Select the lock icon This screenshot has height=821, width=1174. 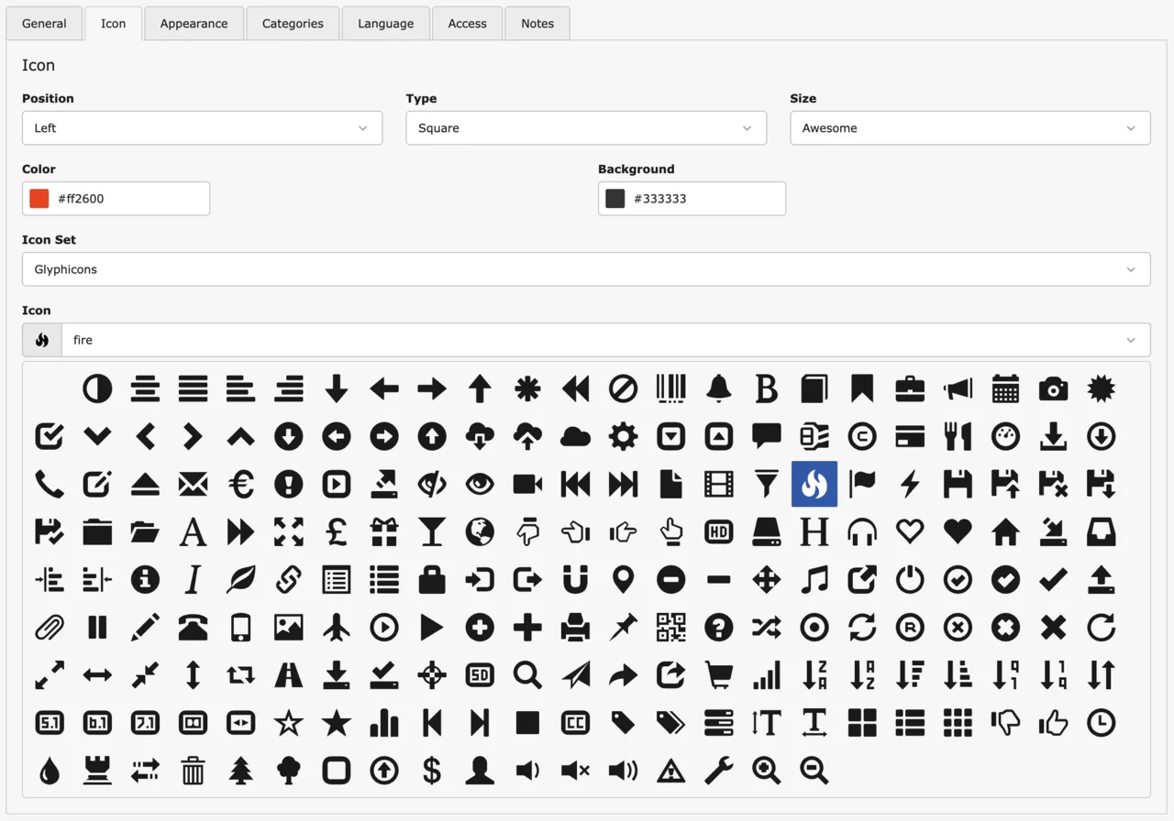432,579
